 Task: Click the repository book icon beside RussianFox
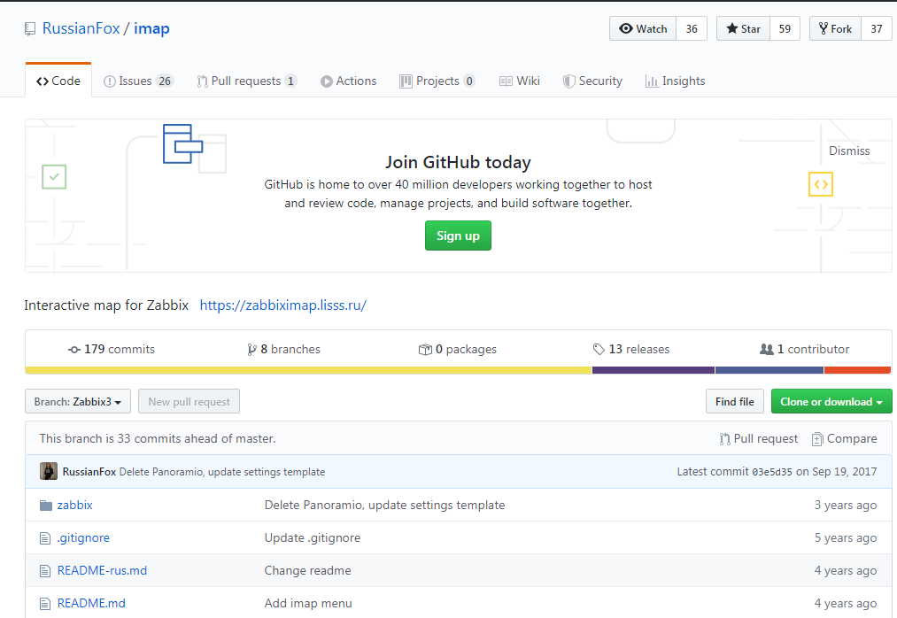tap(30, 28)
